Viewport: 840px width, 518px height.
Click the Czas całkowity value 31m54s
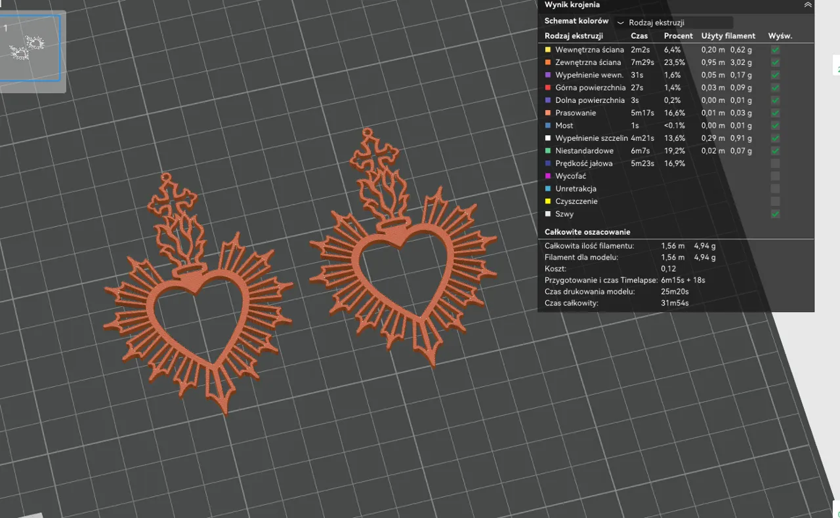(x=675, y=303)
